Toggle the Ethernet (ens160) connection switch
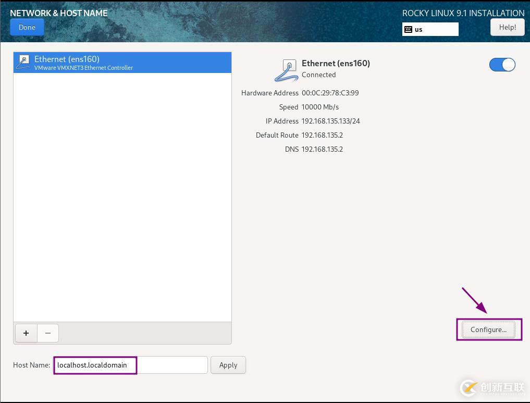530x403 pixels. point(502,65)
